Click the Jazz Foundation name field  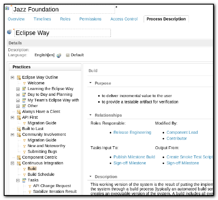(x=64, y=10)
